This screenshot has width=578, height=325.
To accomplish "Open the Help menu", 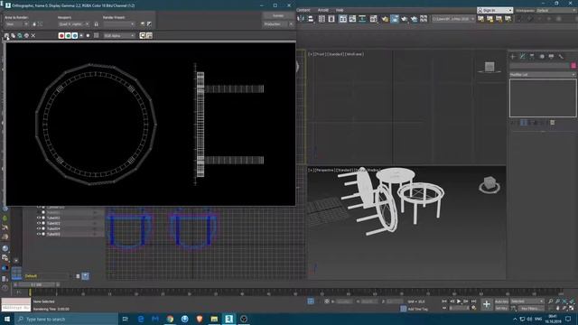I will (340, 10).
